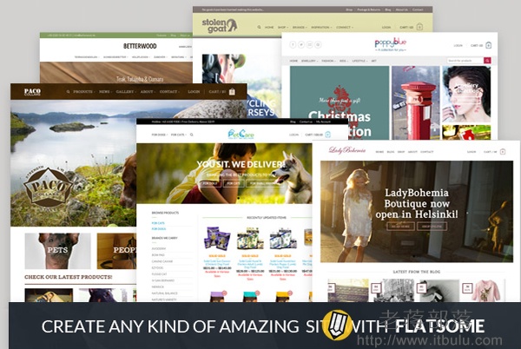The width and height of the screenshot is (521, 349).
Task: Expand the BRANDS menu on Stolen Goat
Action: tap(300, 27)
